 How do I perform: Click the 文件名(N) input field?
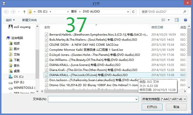tap(93, 99)
